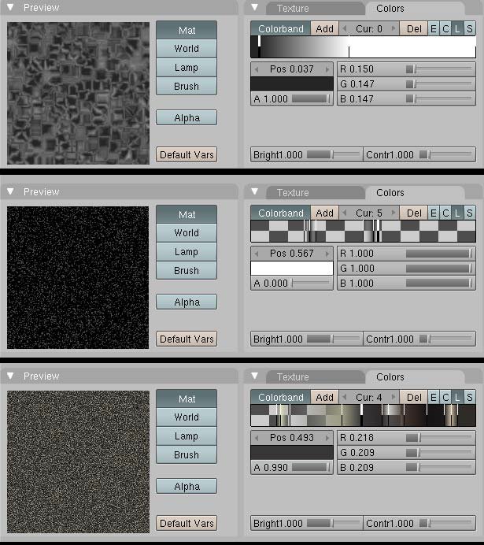Enable Alpha preview in top panel
This screenshot has width=484, height=545.
[187, 118]
